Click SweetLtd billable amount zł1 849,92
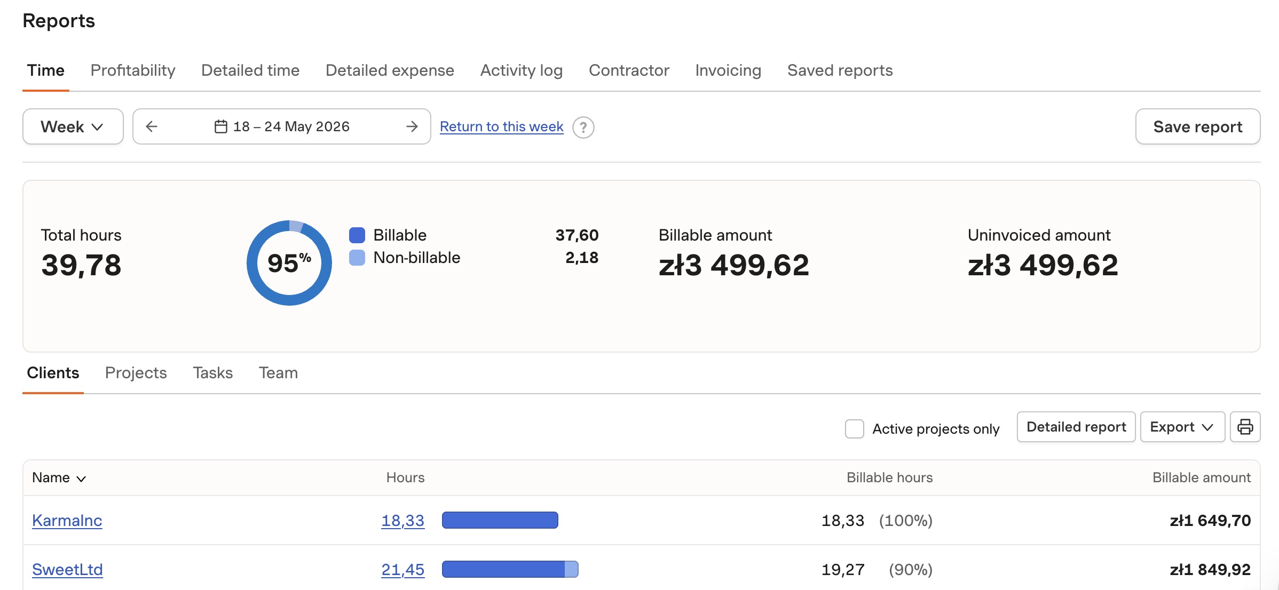This screenshot has height=590, width=1279. tap(1210, 570)
